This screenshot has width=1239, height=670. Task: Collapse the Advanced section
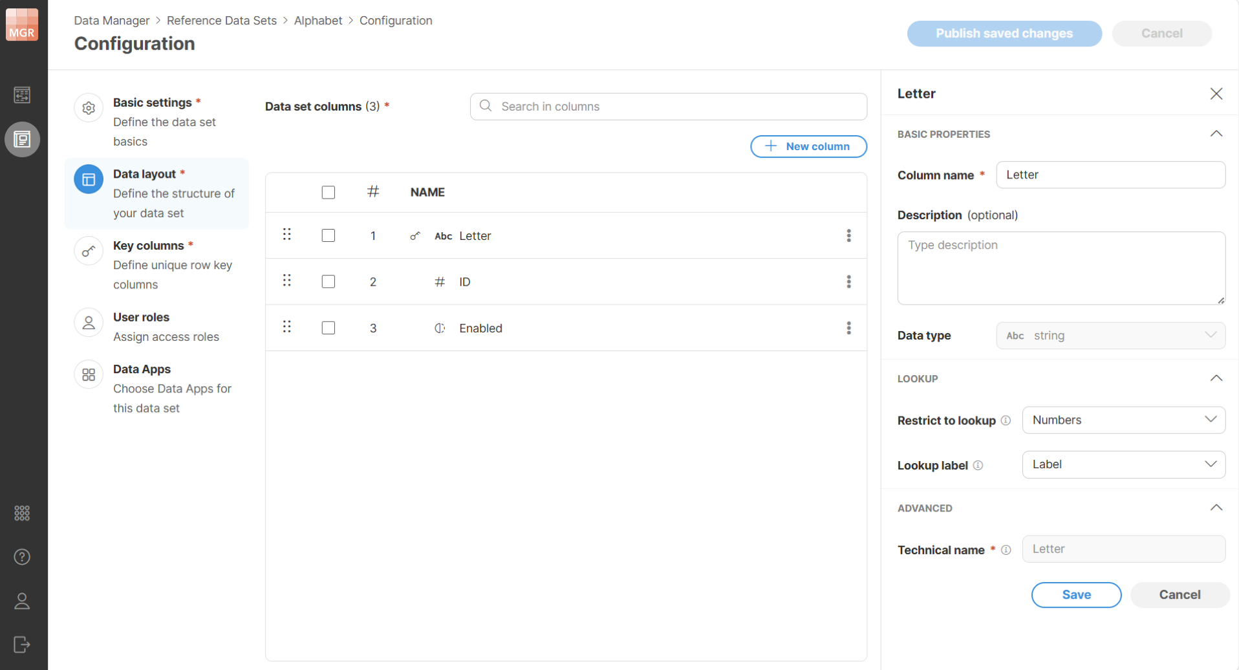tap(1216, 508)
